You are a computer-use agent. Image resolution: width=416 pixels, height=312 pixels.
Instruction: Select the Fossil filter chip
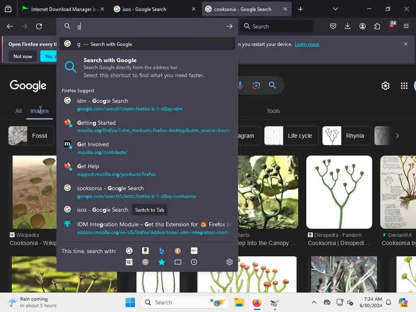pos(31,136)
